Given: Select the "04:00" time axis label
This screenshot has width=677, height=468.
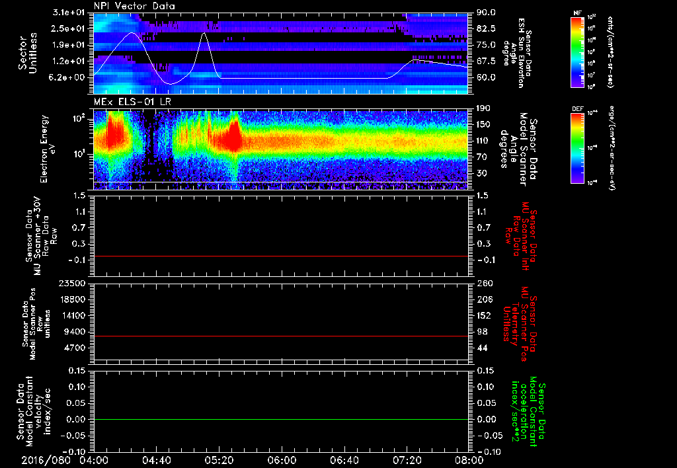Looking at the screenshot, I should tap(94, 460).
